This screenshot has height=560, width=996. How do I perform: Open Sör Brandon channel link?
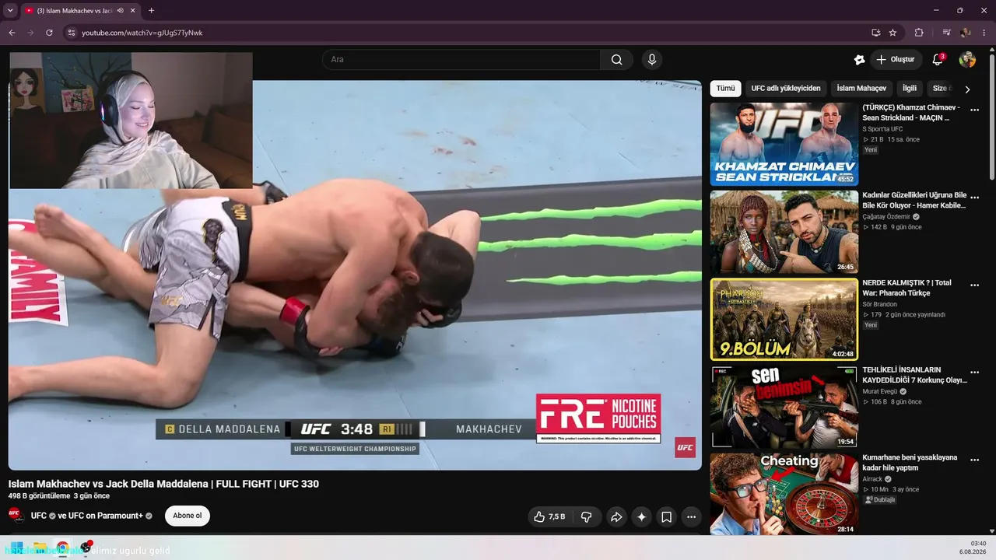pos(879,304)
